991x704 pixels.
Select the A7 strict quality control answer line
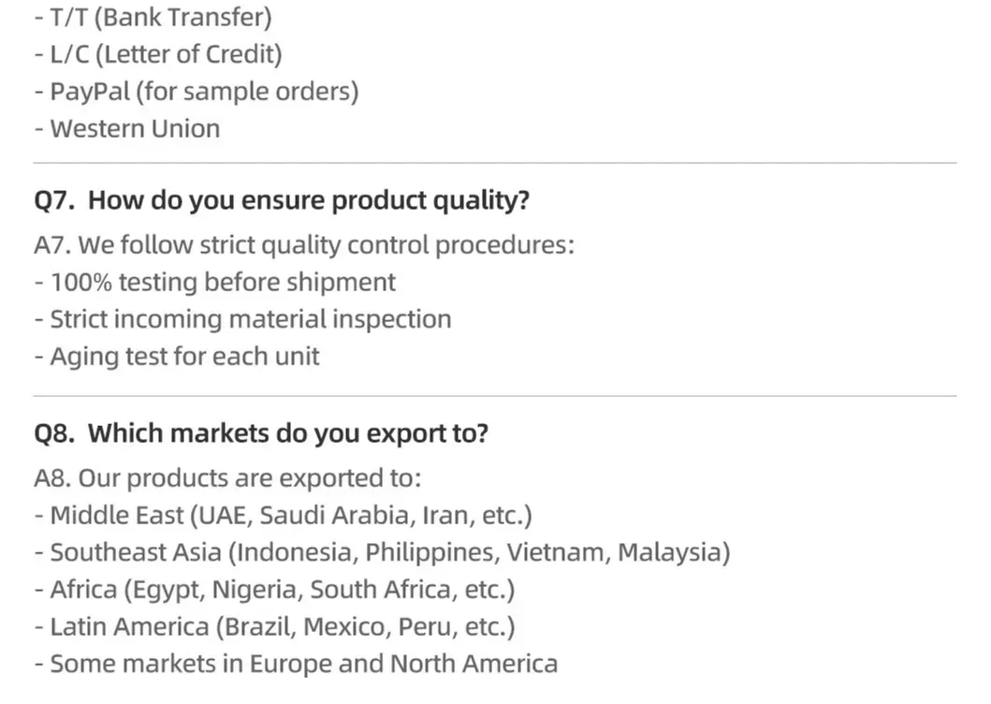coord(304,245)
